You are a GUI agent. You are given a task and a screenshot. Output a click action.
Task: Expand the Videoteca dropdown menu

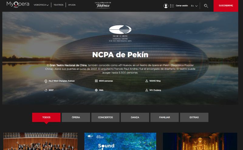(41, 5)
